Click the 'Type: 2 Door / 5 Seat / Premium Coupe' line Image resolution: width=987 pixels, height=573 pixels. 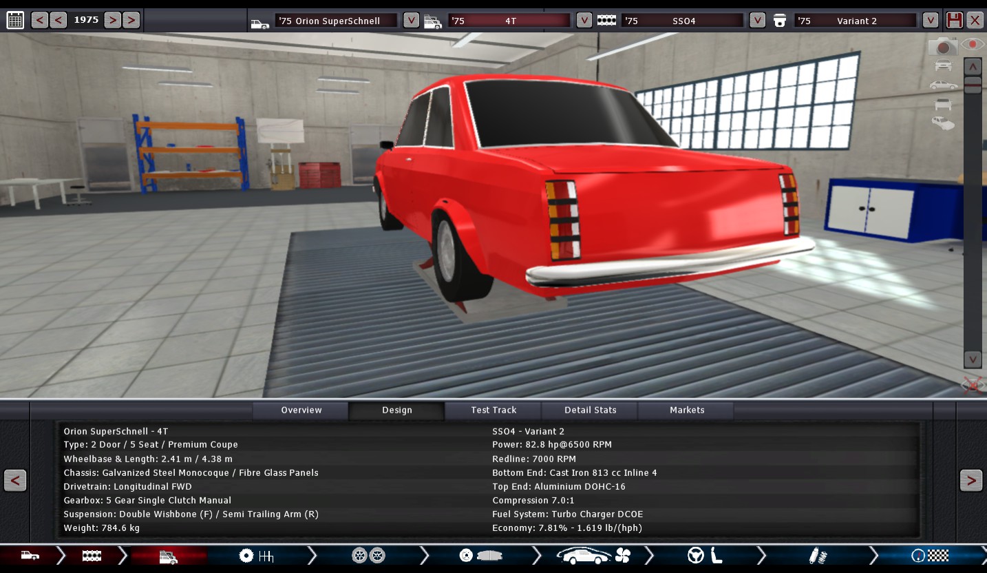151,445
